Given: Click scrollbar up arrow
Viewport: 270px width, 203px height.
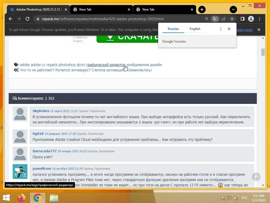Looking at the screenshot, I should [263, 38].
